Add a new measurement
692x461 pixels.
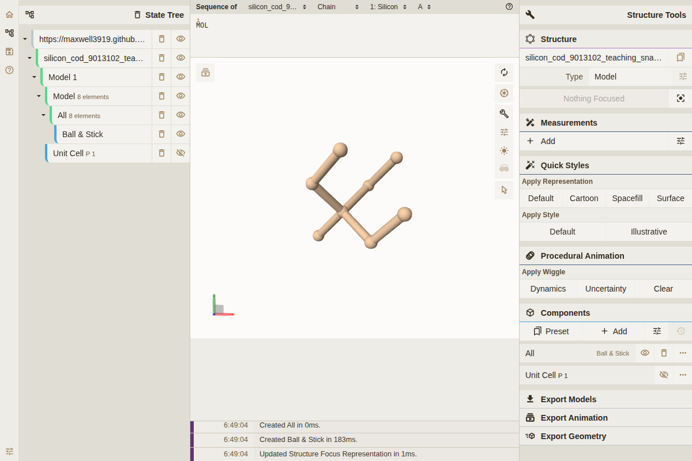tap(594, 141)
